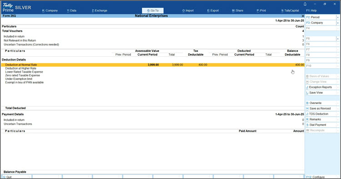The image size is (341, 179).
Task: Click the G: Go To button
Action: 153,10
